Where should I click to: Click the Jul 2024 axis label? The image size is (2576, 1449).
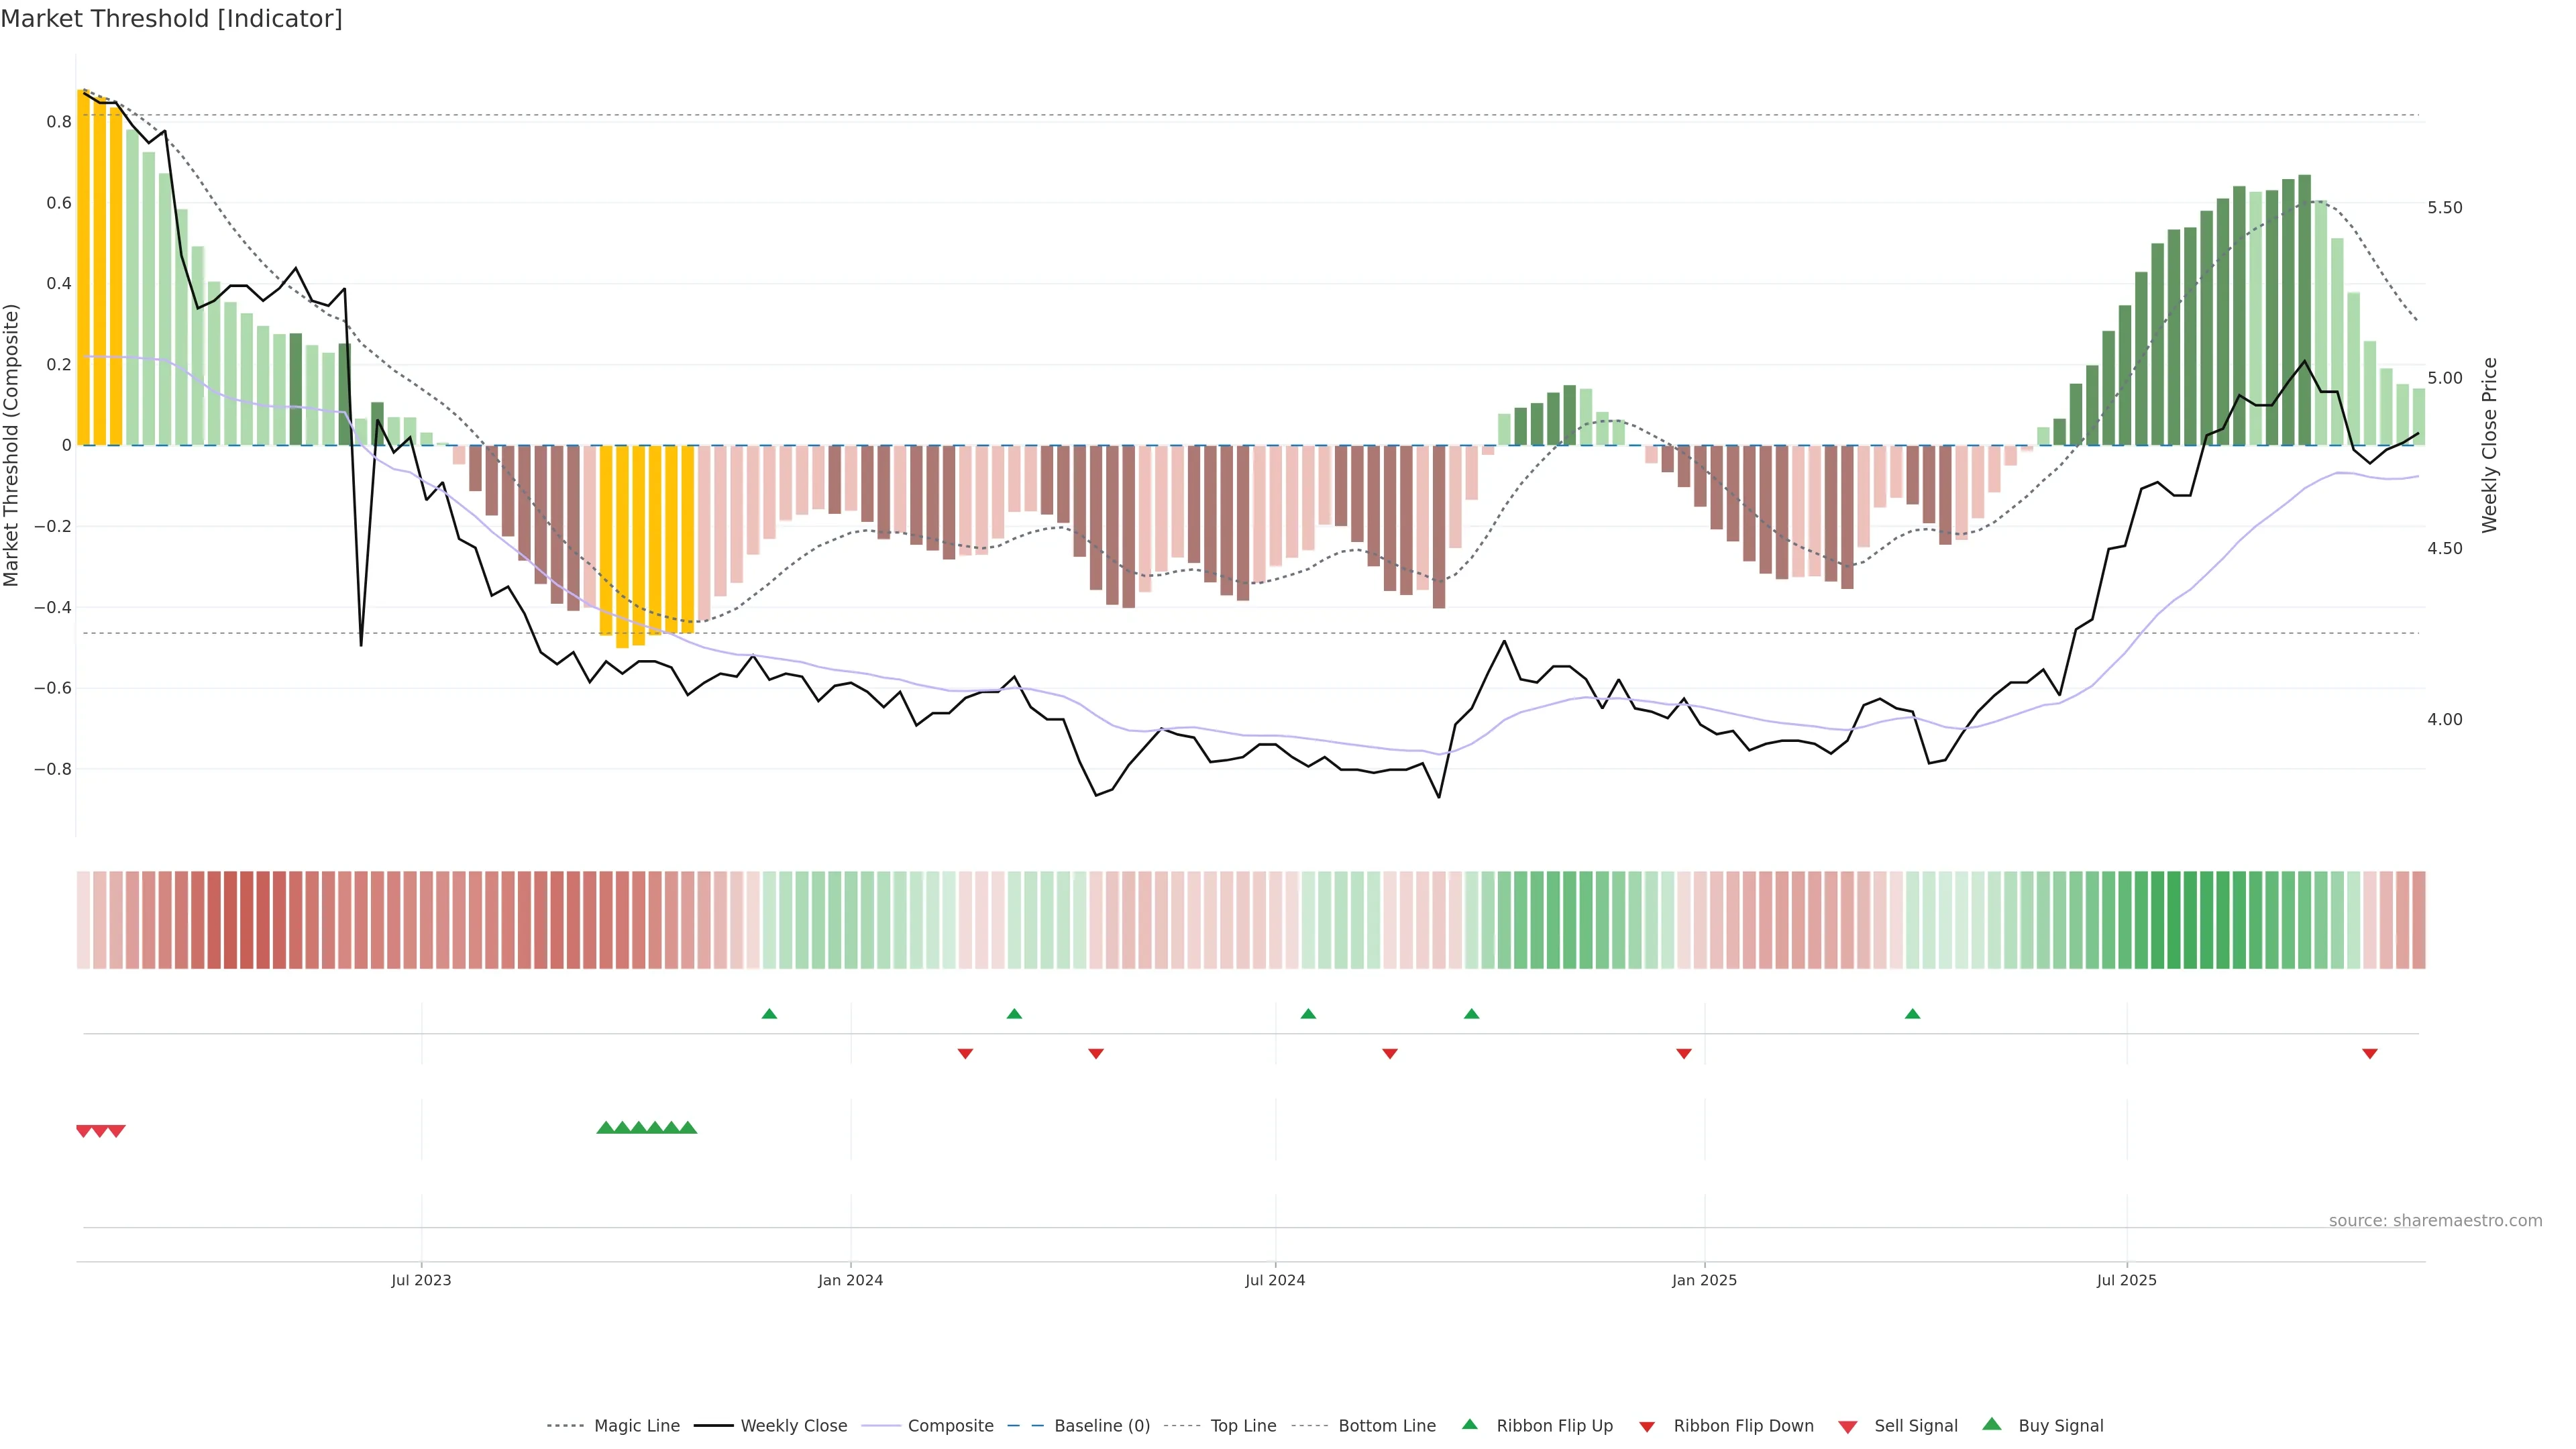pyautogui.click(x=1275, y=1280)
